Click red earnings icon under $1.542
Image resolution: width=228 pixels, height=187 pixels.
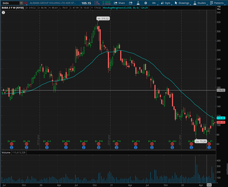click(84, 144)
